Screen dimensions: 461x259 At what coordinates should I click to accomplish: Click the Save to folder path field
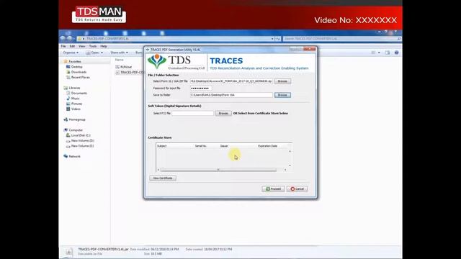231,95
